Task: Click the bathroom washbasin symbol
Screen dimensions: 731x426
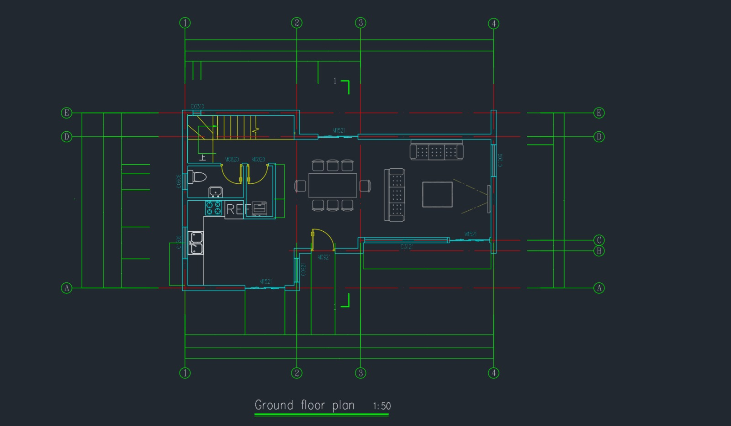Action: [216, 192]
